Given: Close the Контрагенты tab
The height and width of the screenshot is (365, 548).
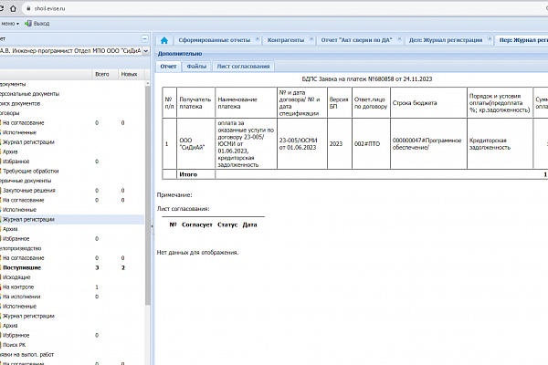Looking at the screenshot, I should pyautogui.click(x=311, y=38).
